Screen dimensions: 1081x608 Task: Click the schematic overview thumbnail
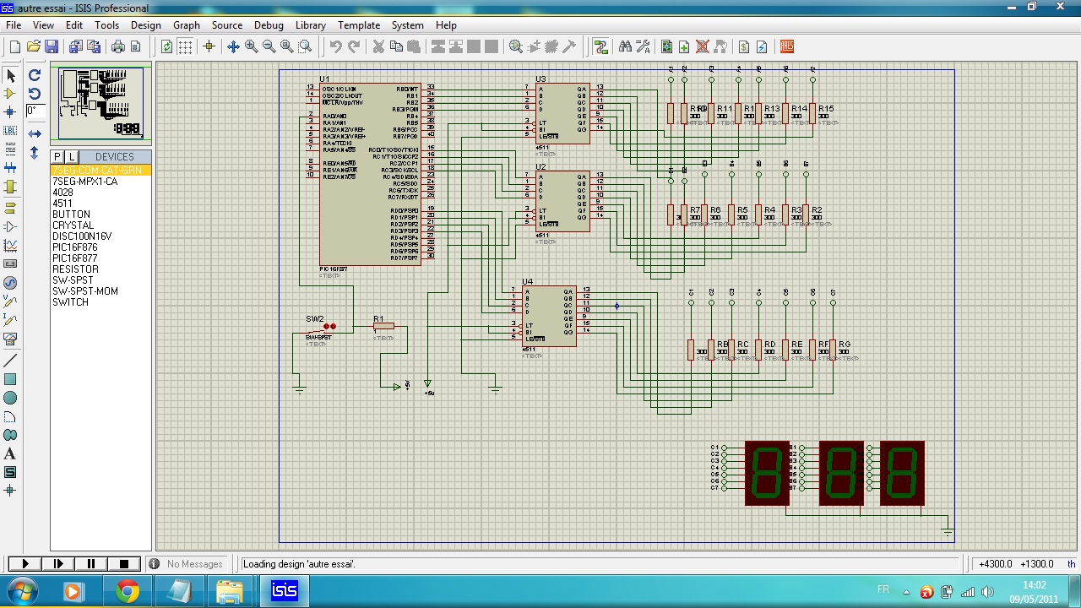tap(100, 103)
